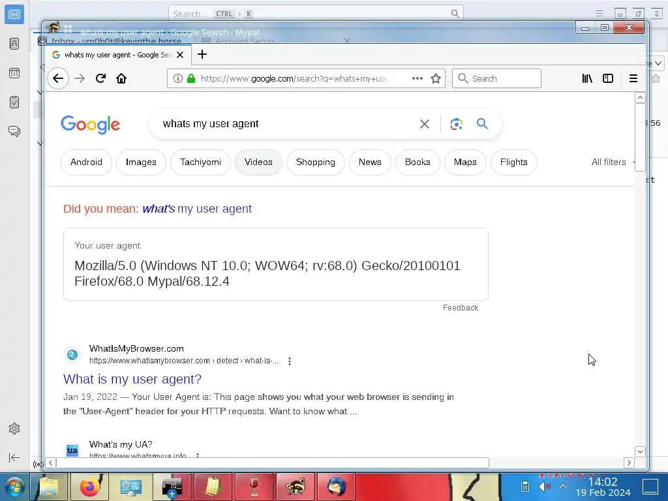Open Chat in Thunderbird sidebar
Image resolution: width=668 pixels, height=501 pixels.
[14, 131]
